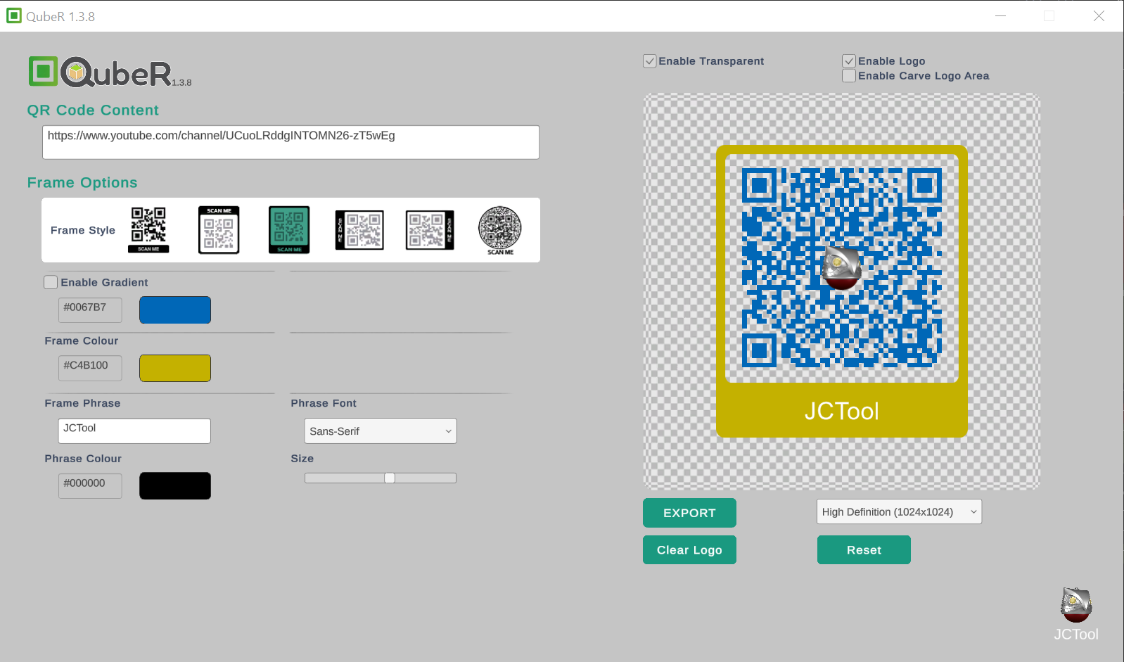Click the 'QR Code Content' heading
1124x662 pixels.
coord(93,110)
